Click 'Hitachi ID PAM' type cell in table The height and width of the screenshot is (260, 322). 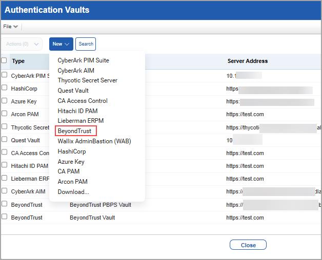coord(30,166)
